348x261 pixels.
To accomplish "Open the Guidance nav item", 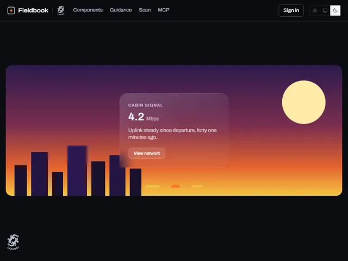I will pyautogui.click(x=121, y=10).
